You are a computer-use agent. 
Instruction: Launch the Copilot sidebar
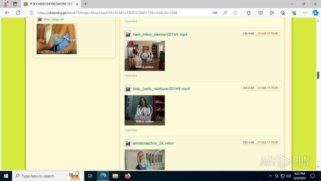pyautogui.click(x=315, y=13)
